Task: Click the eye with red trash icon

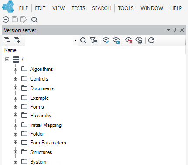Action: [129, 40]
